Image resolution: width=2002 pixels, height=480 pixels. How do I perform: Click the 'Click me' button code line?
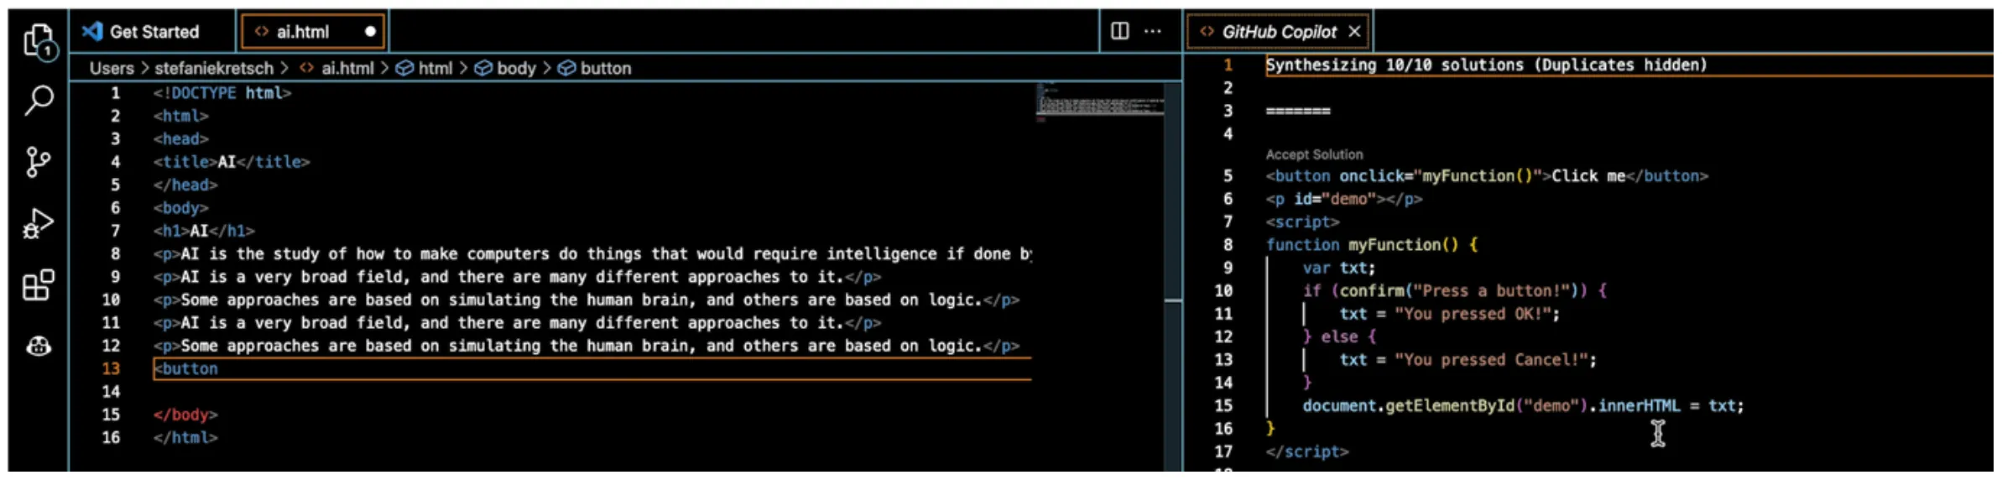1487,176
